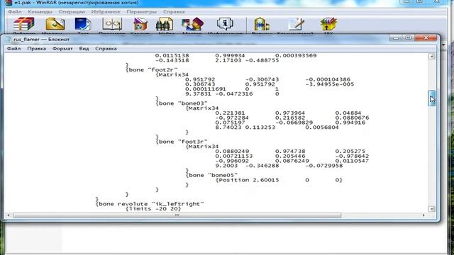This screenshot has height=255, width=454.
Task: Click the SFX icon in WinRAR toolbar
Action: point(328,24)
